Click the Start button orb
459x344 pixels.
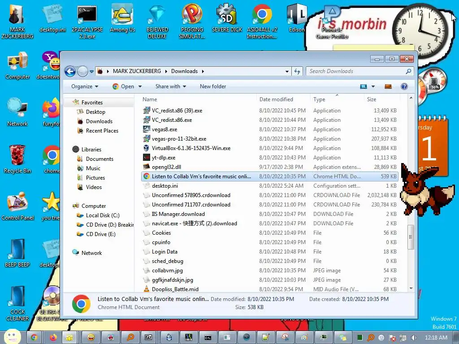point(12,336)
